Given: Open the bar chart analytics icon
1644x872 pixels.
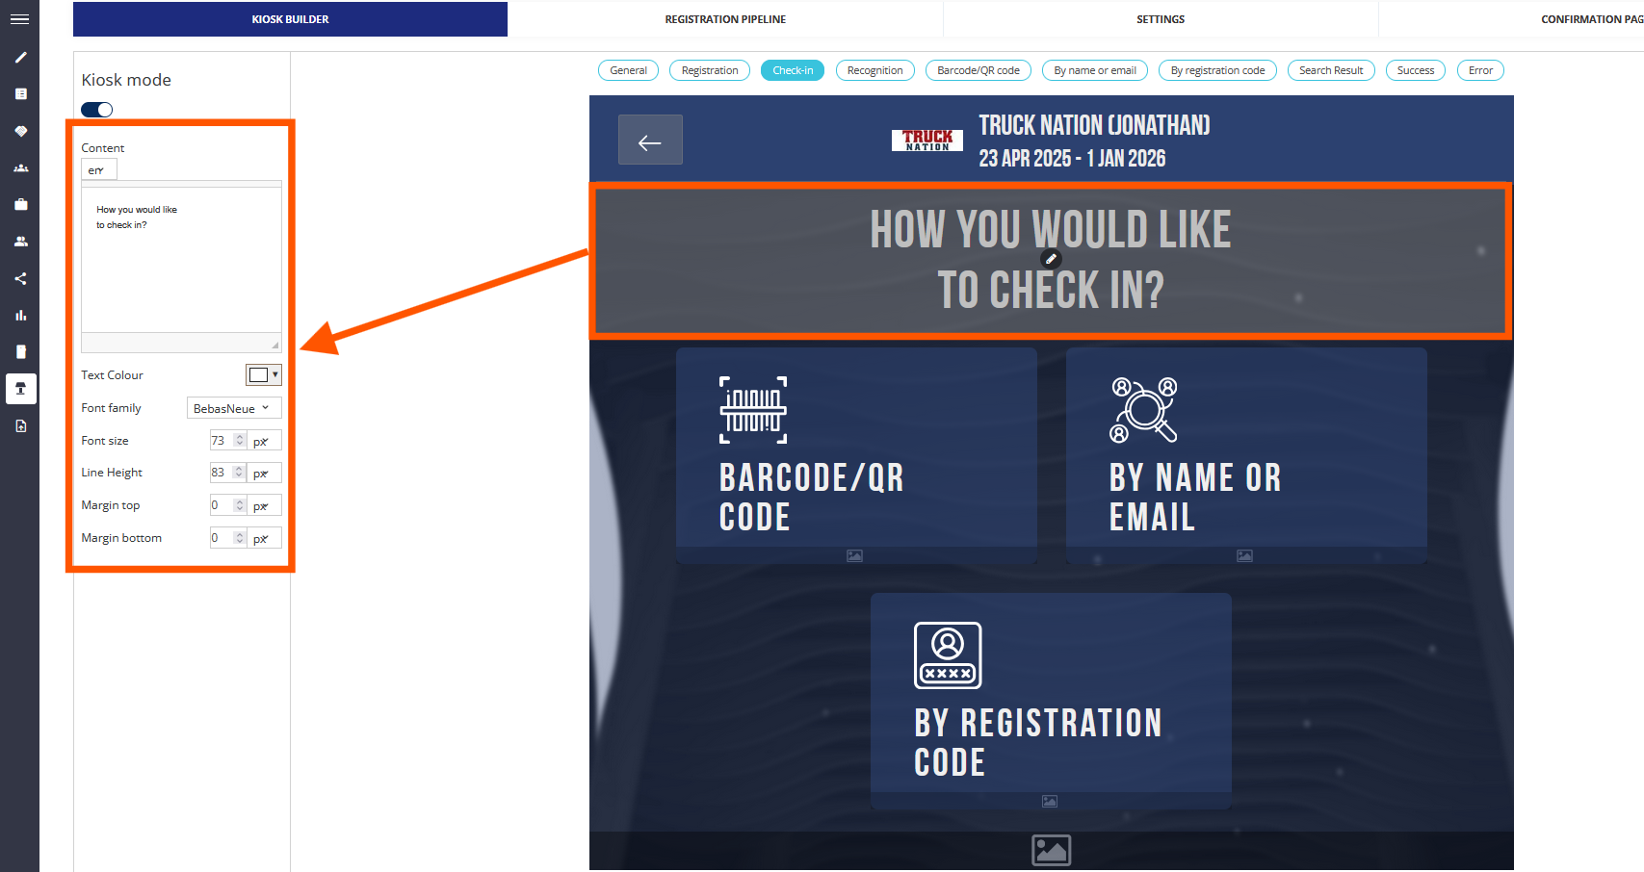Looking at the screenshot, I should pyautogui.click(x=20, y=316).
